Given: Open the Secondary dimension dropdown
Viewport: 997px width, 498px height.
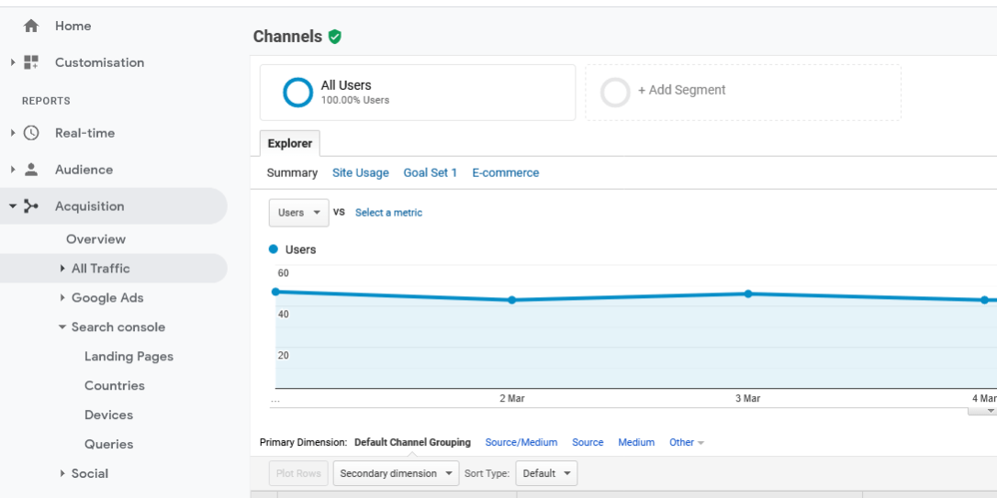Looking at the screenshot, I should click(x=396, y=474).
